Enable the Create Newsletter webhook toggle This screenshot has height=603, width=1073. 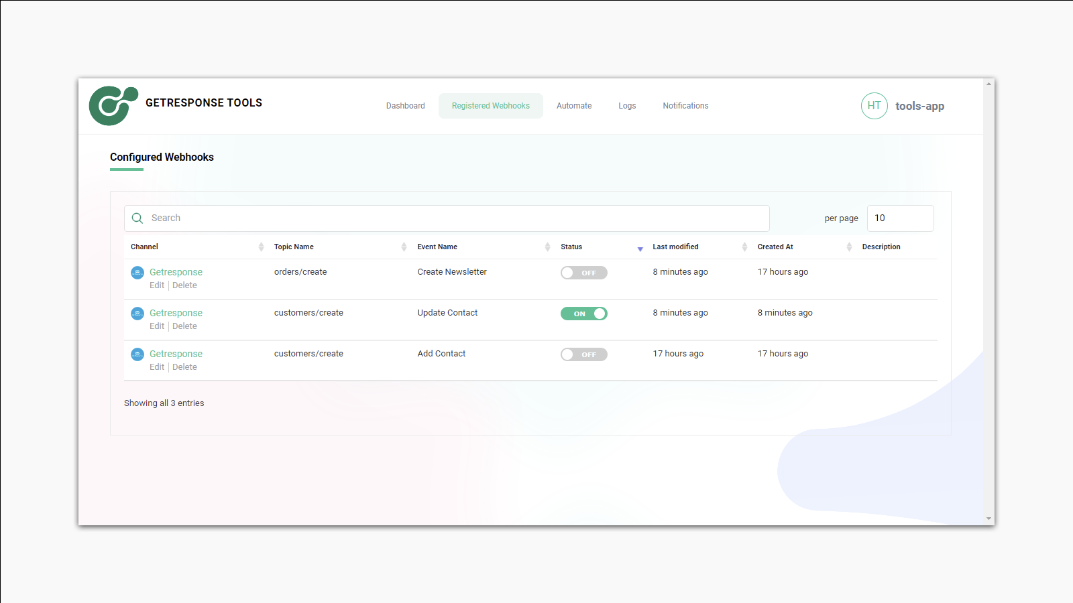[x=583, y=273]
